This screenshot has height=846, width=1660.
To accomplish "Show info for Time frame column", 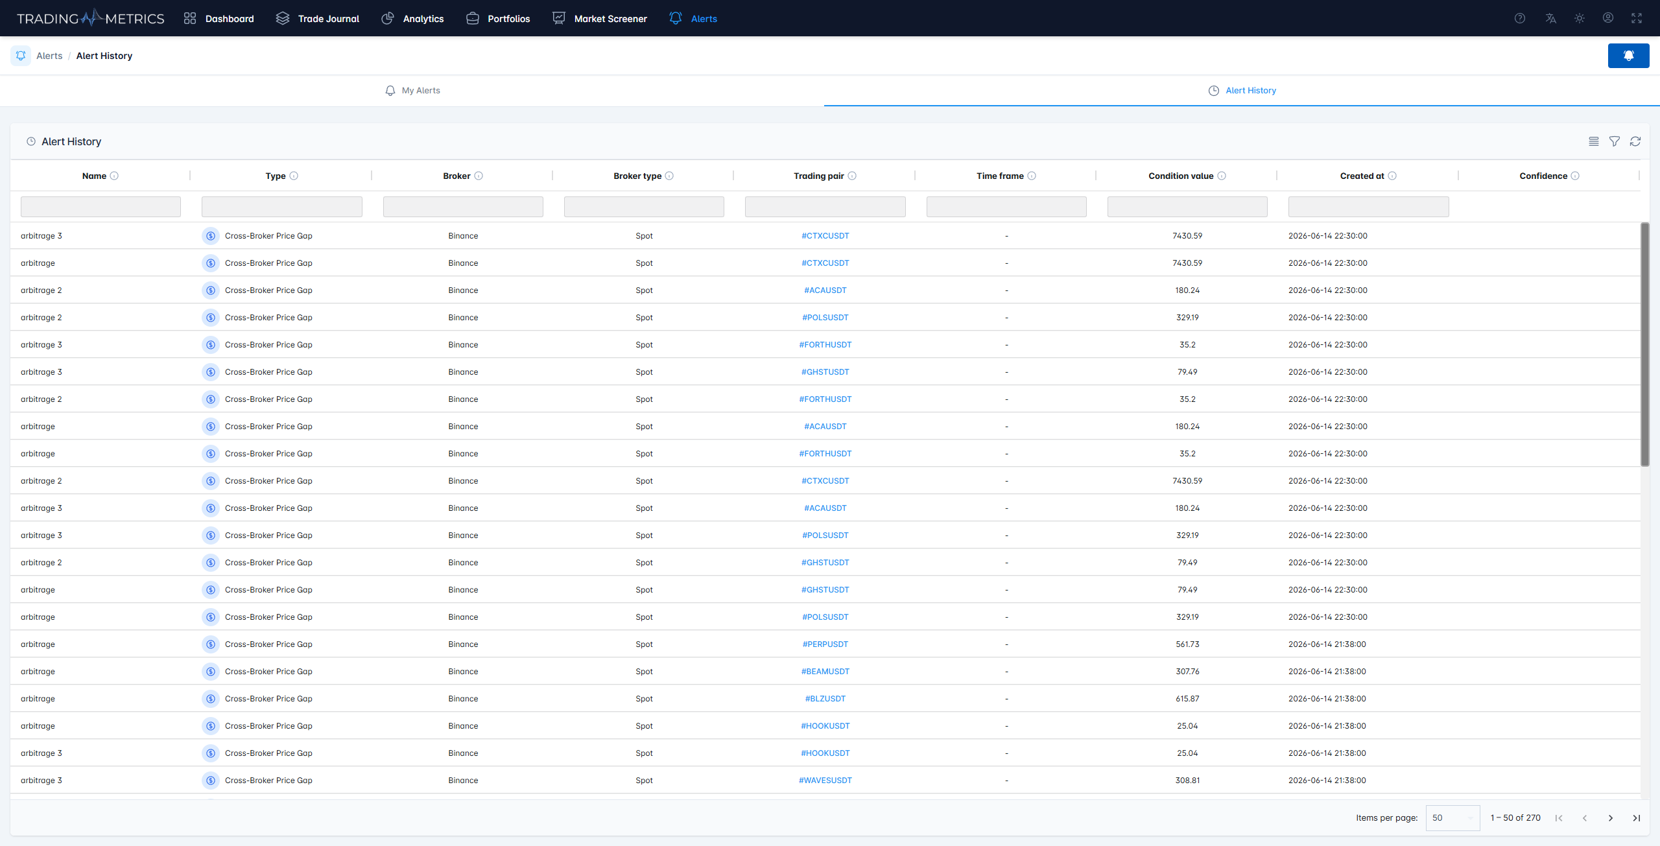I will tap(1032, 176).
